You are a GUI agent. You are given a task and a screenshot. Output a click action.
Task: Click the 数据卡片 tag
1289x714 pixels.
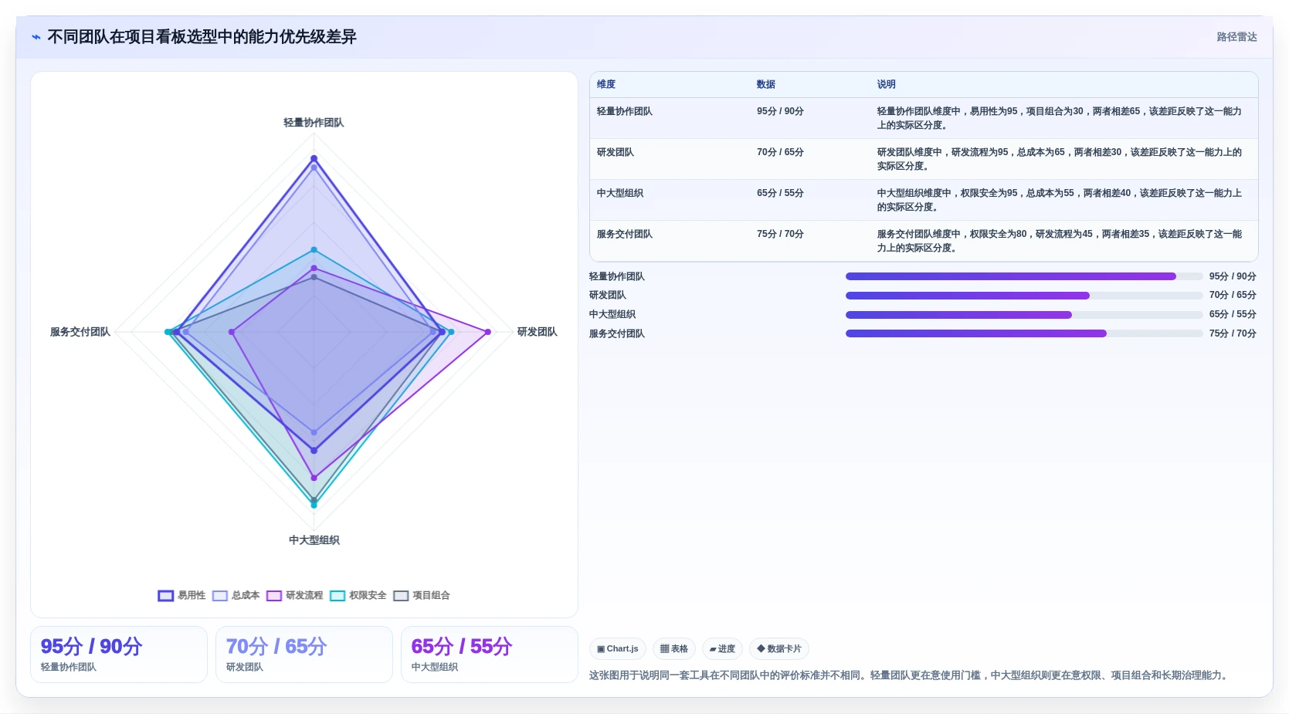point(779,649)
